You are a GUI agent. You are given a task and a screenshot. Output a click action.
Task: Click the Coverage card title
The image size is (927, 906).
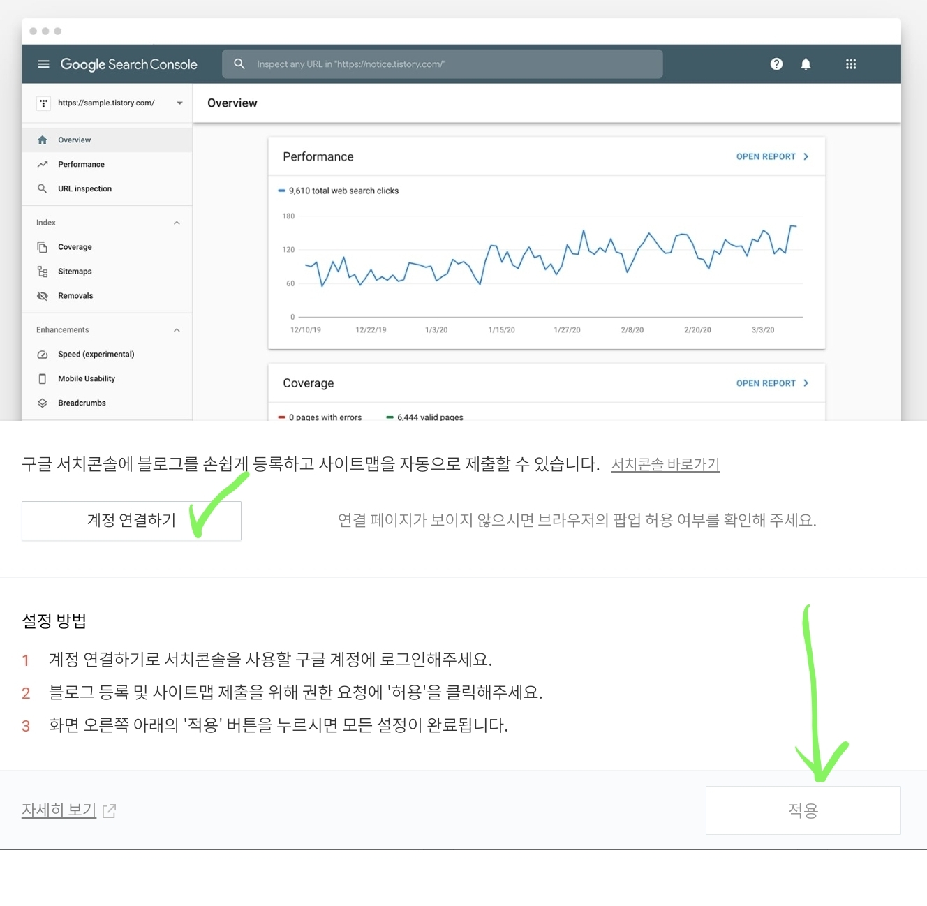coord(309,383)
